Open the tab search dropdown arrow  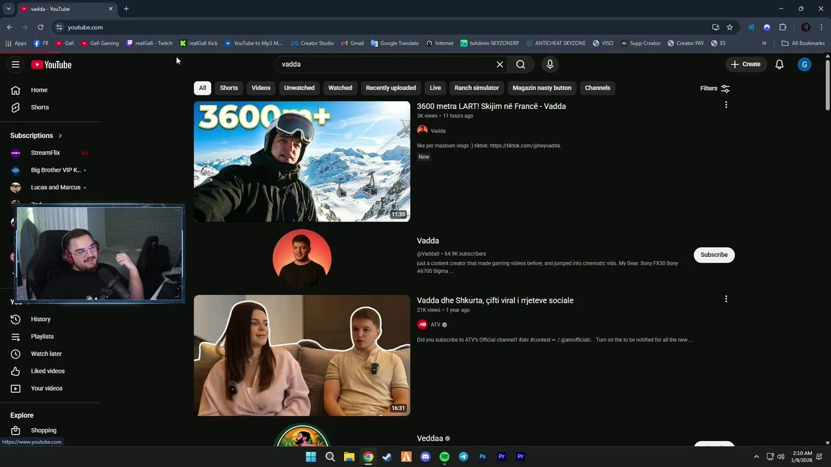pyautogui.click(x=8, y=9)
